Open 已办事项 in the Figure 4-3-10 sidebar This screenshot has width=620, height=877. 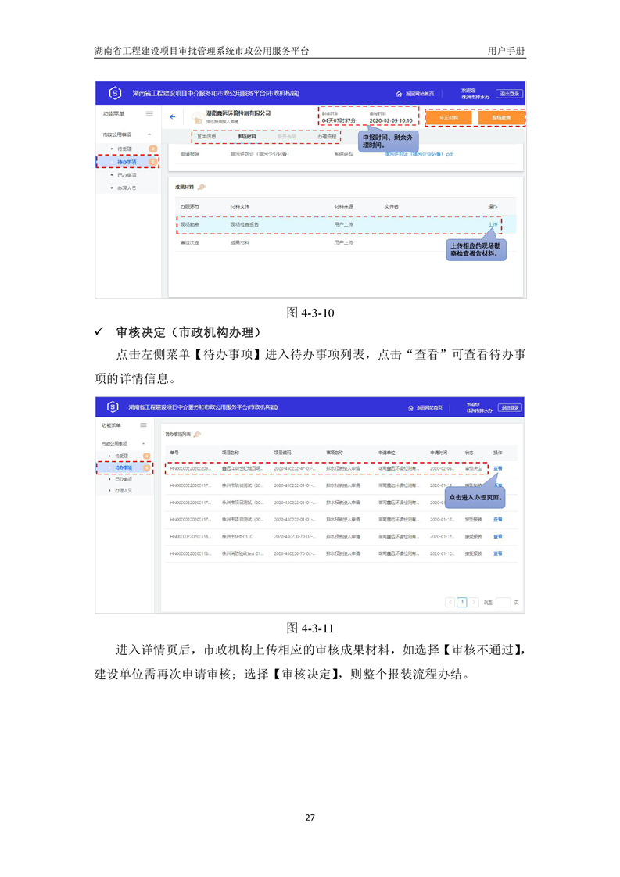(127, 175)
